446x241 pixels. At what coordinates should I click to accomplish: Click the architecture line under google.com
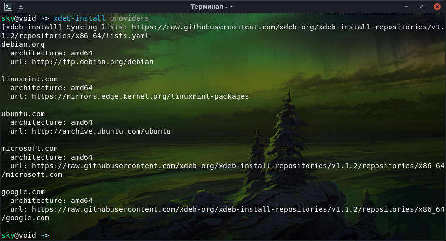tap(51, 201)
